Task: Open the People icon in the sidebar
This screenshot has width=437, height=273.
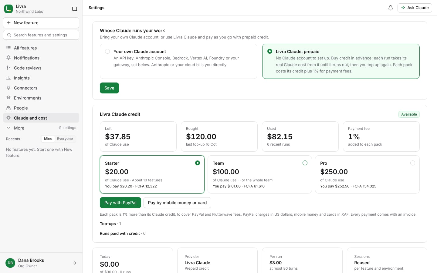Action: tap(8, 108)
